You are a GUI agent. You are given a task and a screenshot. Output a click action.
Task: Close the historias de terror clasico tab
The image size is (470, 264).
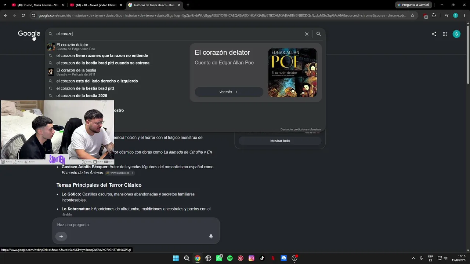pyautogui.click(x=179, y=5)
